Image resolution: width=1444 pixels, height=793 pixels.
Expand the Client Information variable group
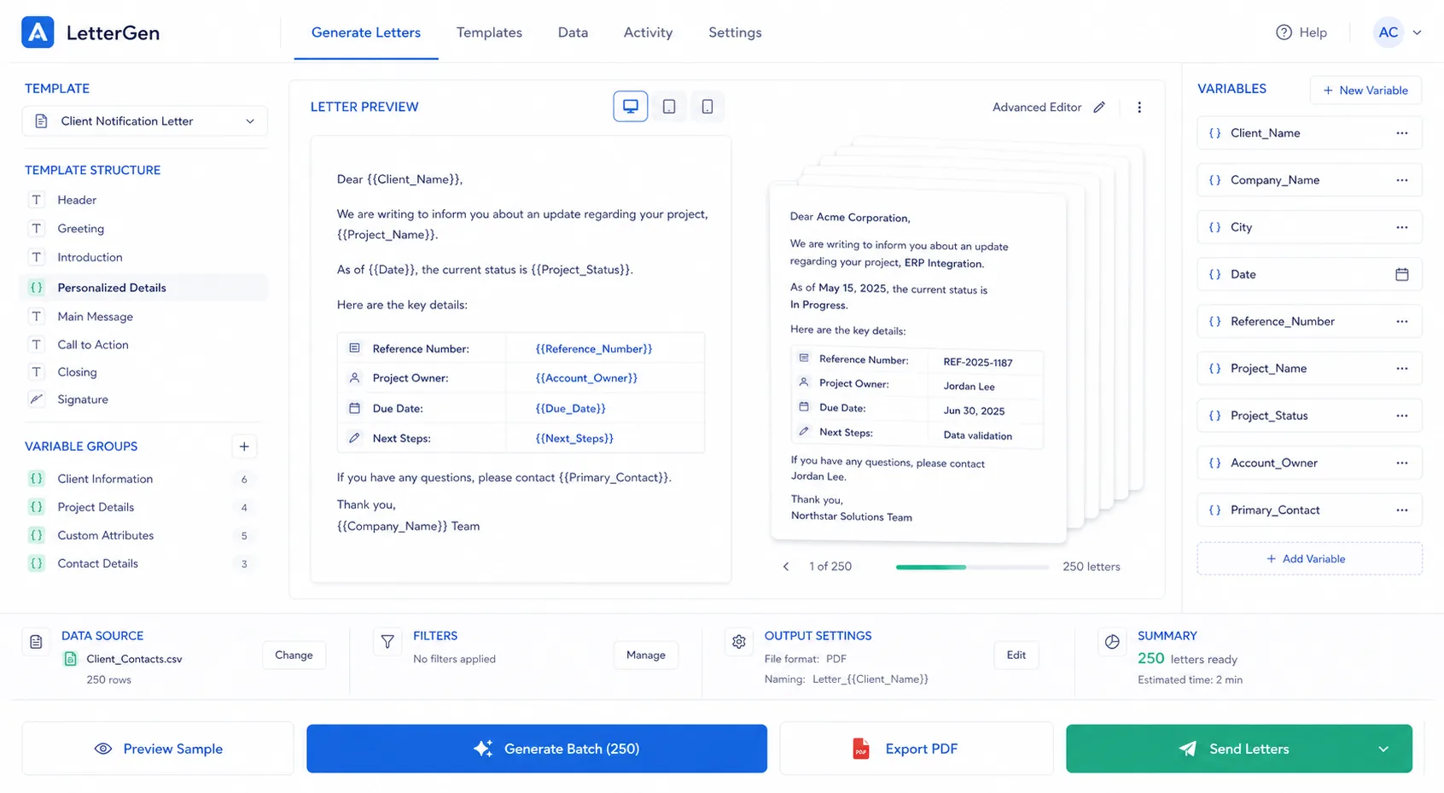pos(142,479)
